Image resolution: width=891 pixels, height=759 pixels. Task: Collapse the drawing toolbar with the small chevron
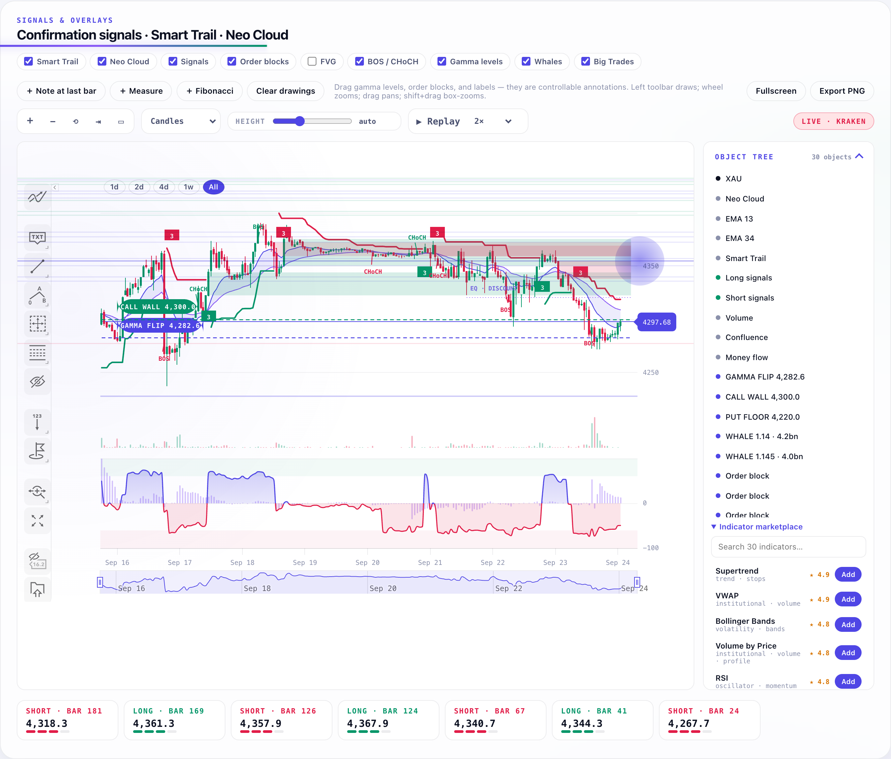click(55, 187)
